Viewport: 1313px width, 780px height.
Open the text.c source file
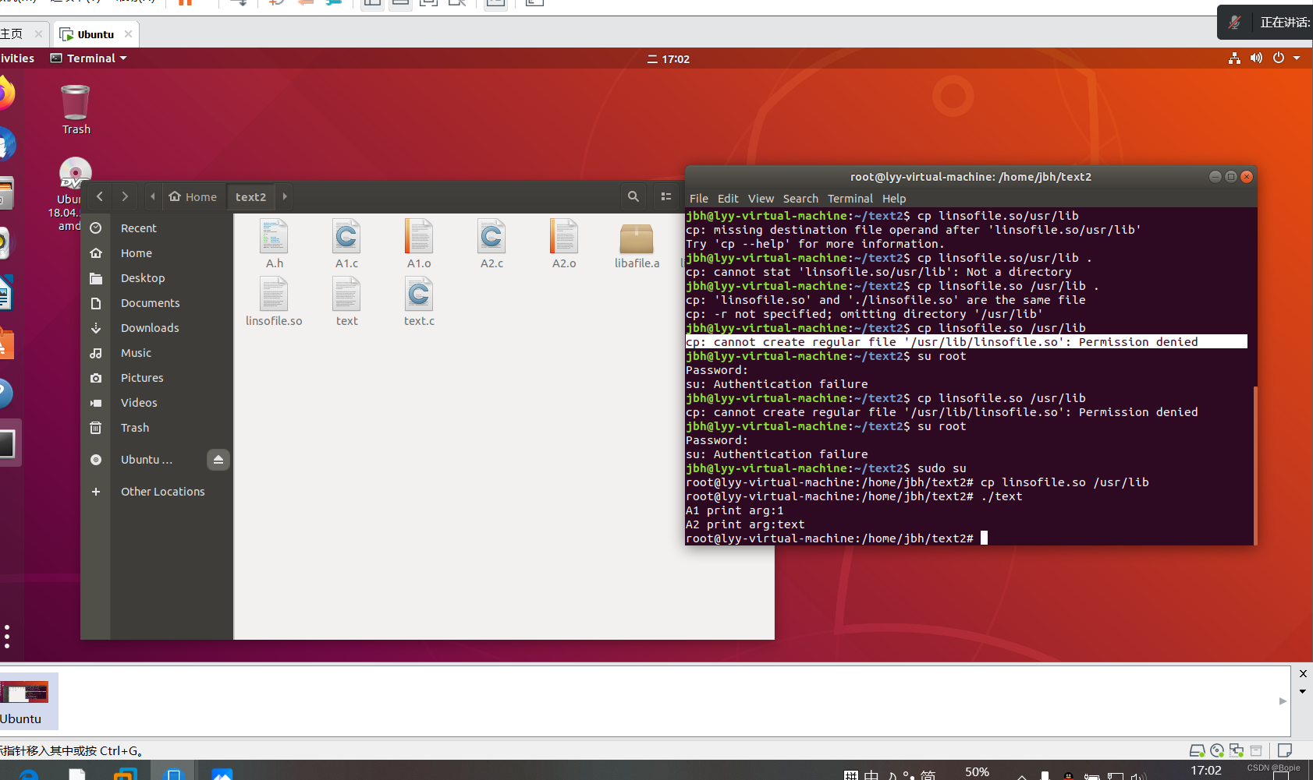pos(419,302)
